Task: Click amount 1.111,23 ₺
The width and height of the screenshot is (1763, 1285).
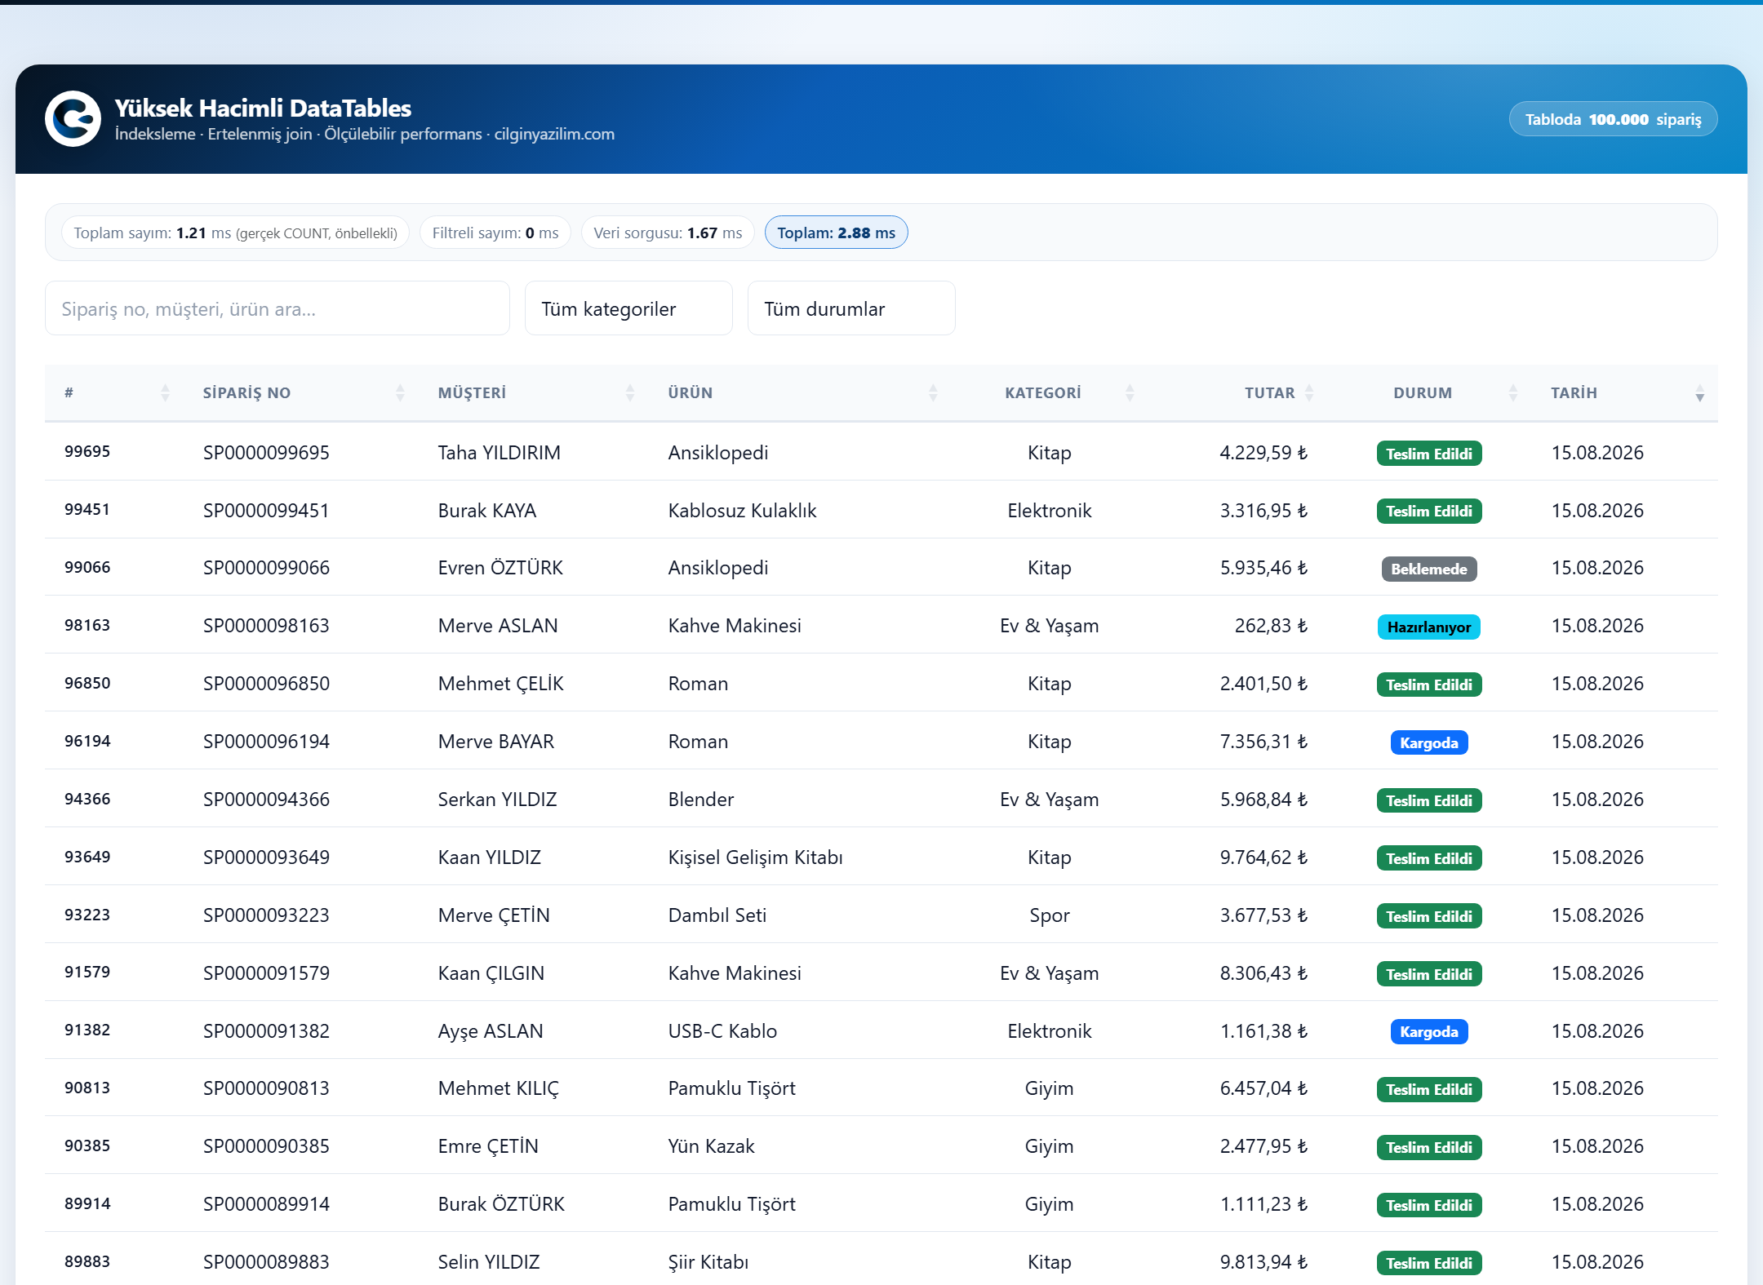Action: click(x=1263, y=1204)
